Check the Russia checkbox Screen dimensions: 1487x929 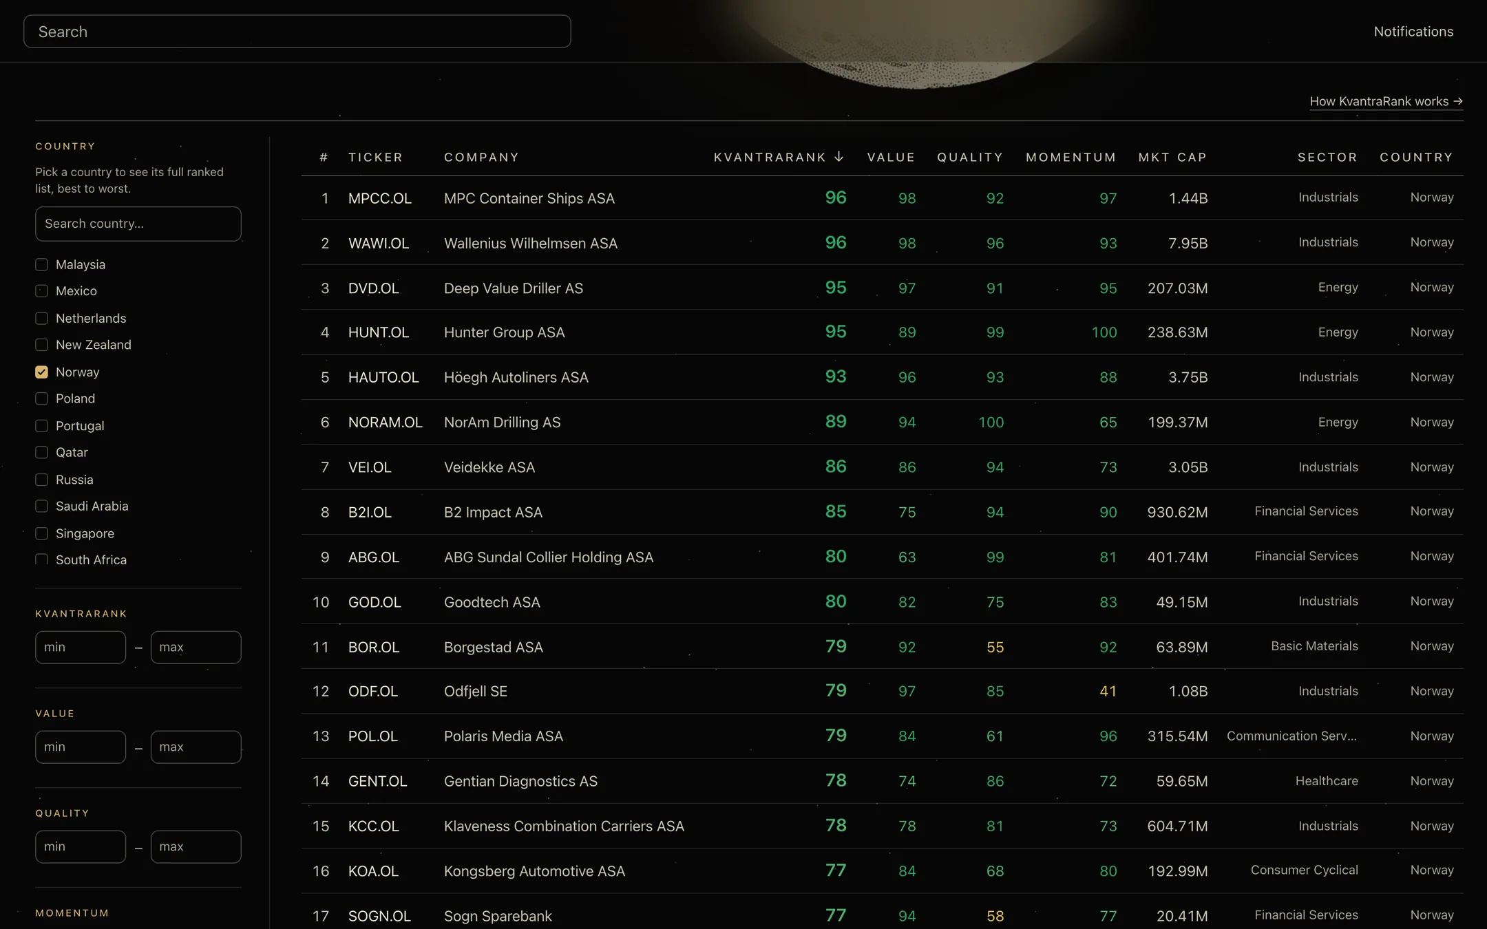tap(42, 480)
